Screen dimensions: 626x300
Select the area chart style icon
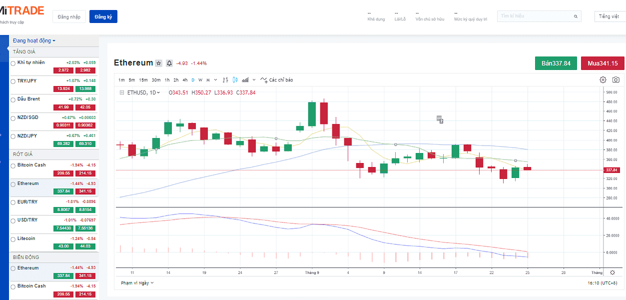pos(245,80)
